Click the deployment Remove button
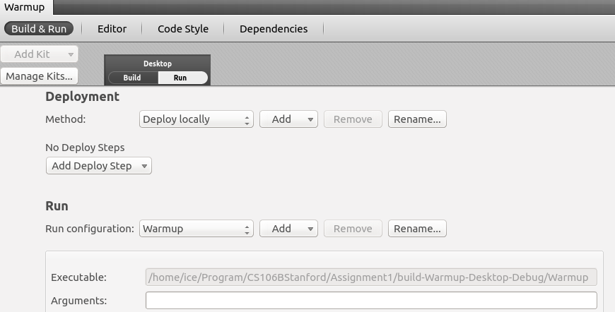 tap(353, 119)
